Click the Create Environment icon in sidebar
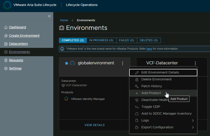The image size is (210, 136). (6, 36)
